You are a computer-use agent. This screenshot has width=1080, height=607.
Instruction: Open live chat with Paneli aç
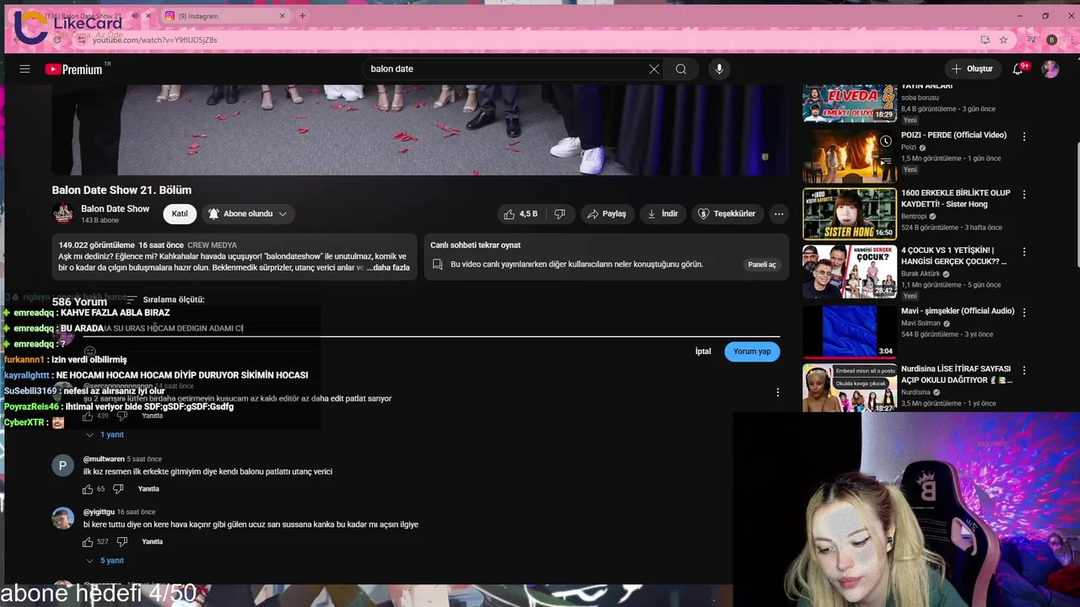click(762, 265)
